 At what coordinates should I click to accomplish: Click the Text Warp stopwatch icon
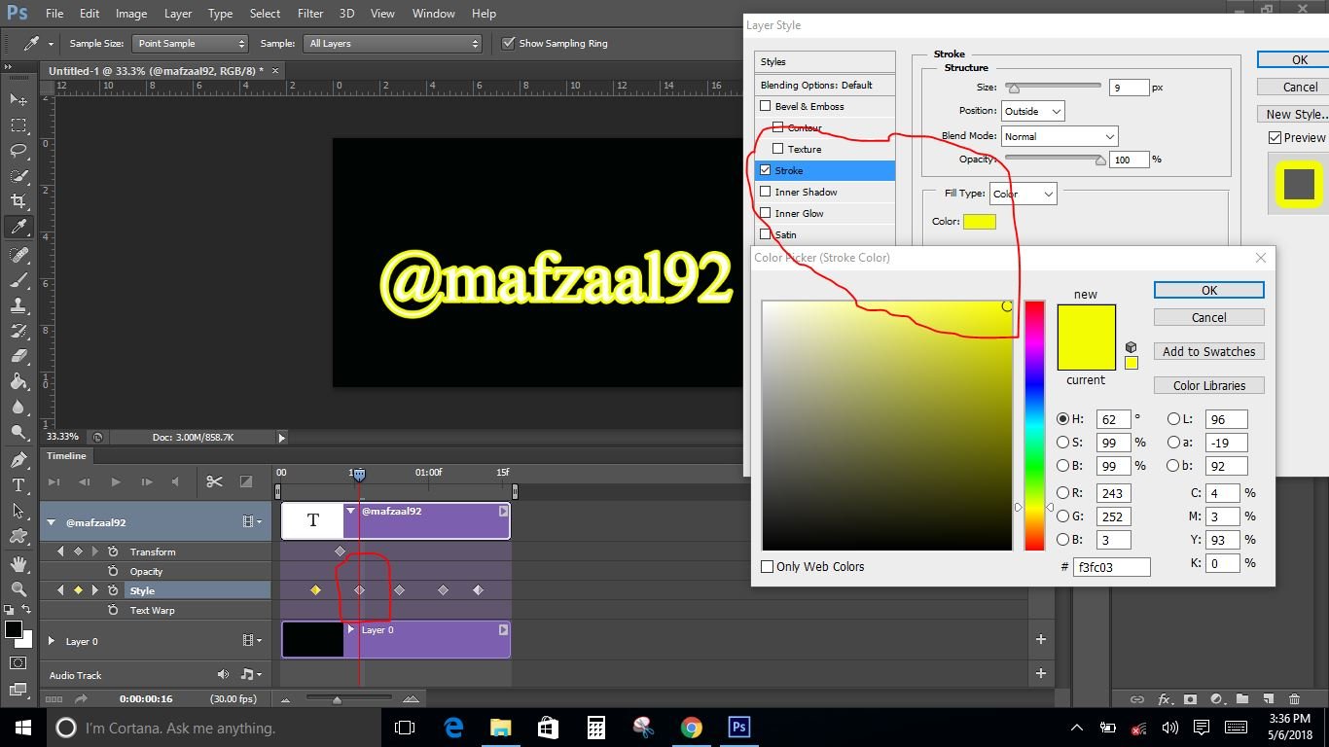113,610
